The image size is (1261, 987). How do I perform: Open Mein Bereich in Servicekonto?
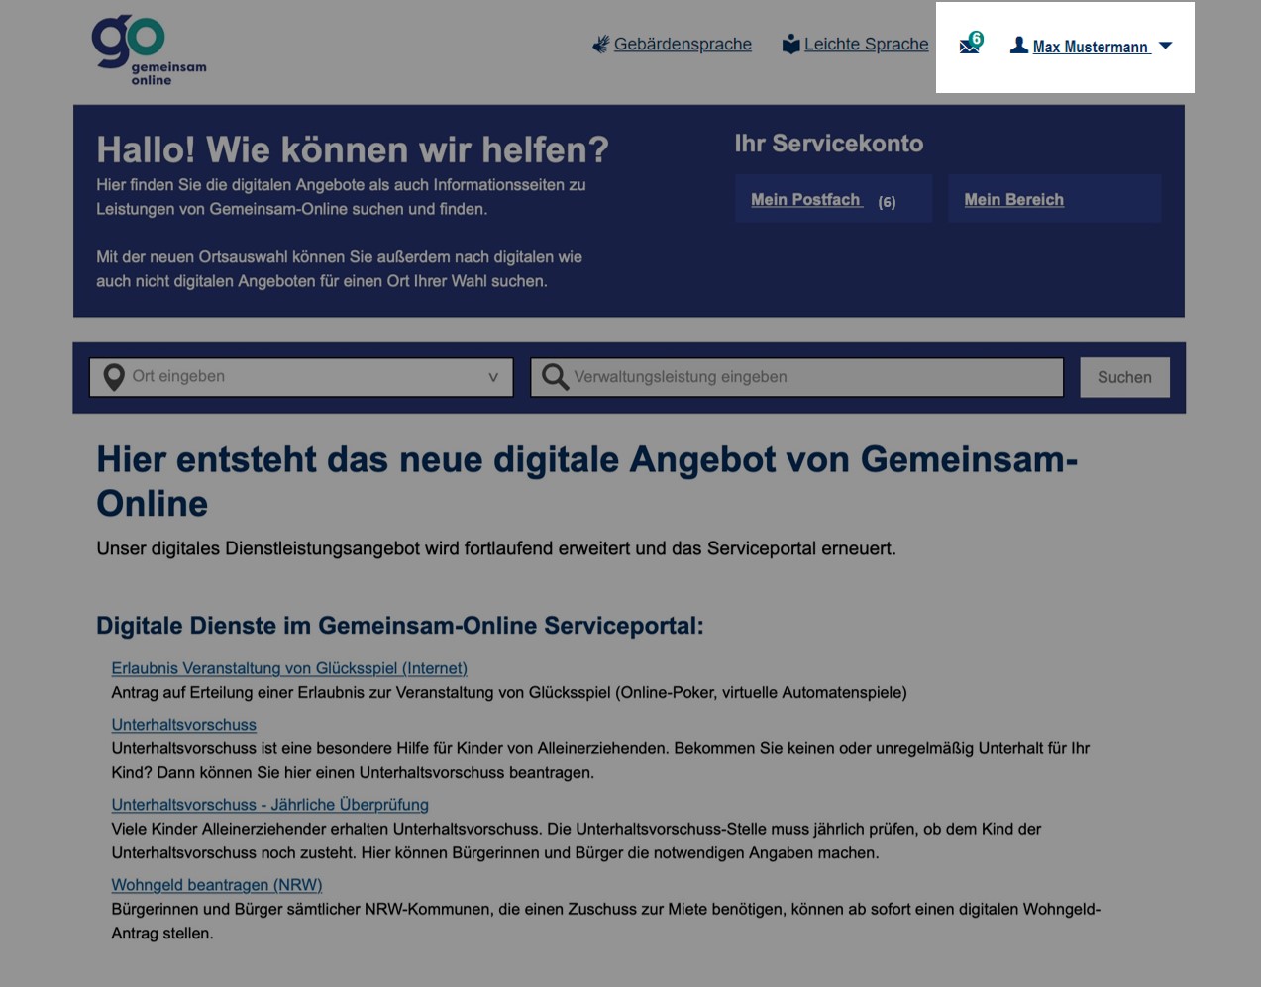[1014, 200]
